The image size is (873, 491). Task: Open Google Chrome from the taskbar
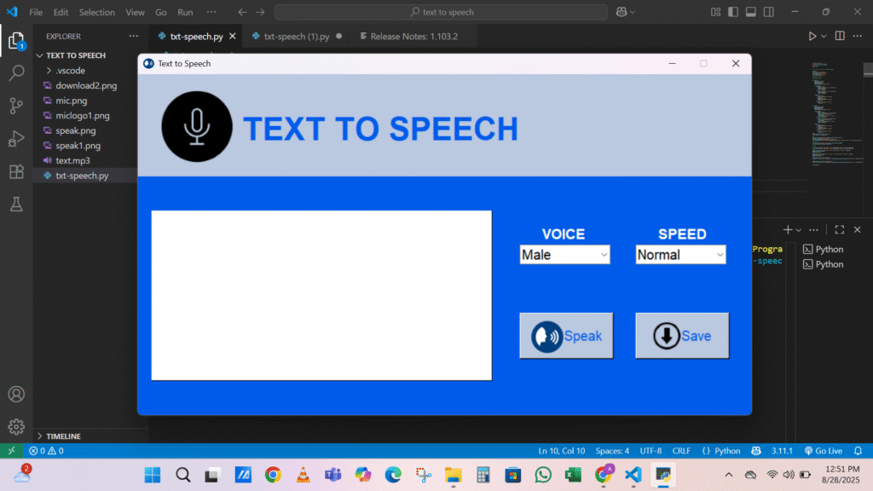[273, 475]
